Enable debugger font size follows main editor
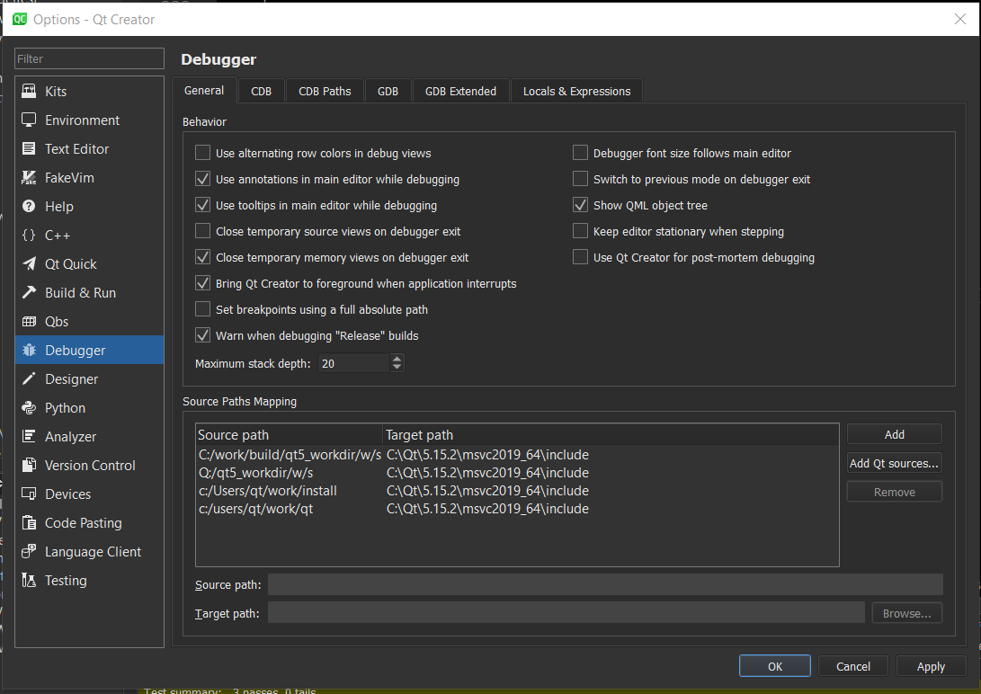This screenshot has height=694, width=981. 581,153
